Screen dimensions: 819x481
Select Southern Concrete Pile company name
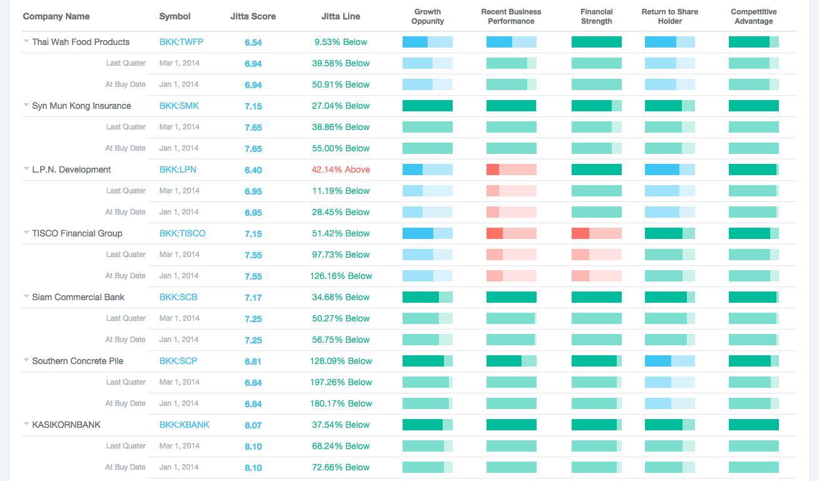78,361
